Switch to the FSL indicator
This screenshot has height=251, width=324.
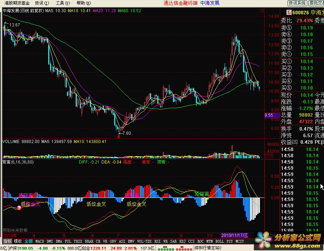click(68, 241)
